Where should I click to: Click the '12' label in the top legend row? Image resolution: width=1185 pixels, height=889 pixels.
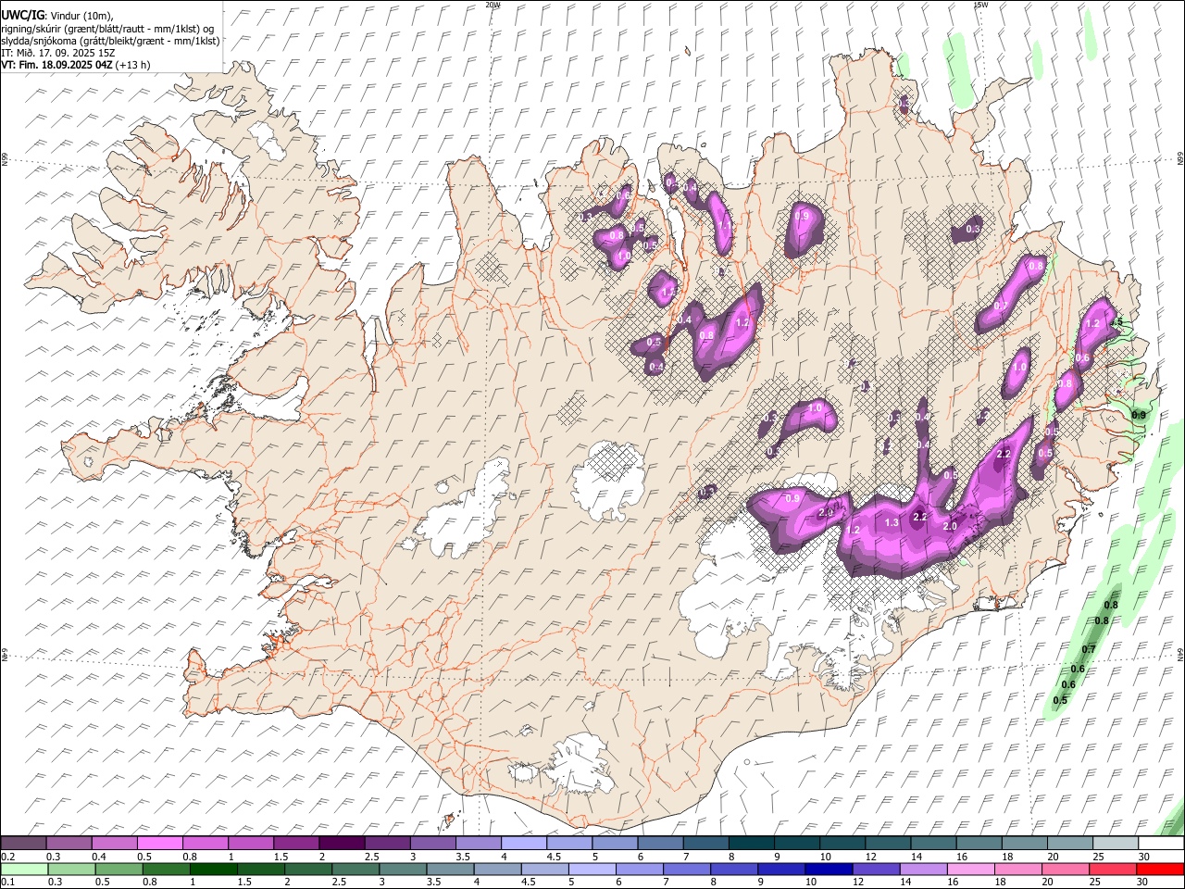coord(870,857)
